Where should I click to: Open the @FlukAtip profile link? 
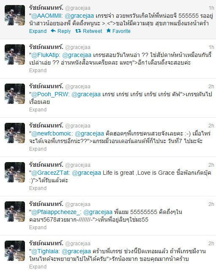point(45,55)
